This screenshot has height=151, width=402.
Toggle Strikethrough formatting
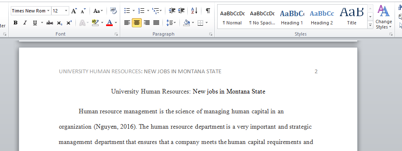(49, 23)
